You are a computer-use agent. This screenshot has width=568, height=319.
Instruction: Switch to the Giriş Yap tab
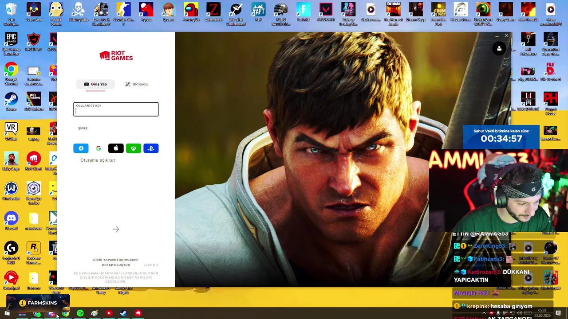click(95, 84)
